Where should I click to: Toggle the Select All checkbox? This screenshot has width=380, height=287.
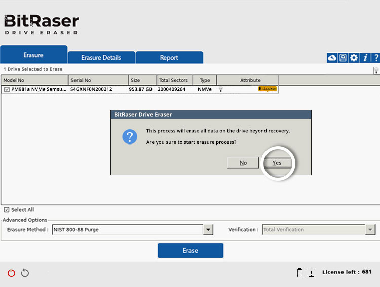[7, 210]
